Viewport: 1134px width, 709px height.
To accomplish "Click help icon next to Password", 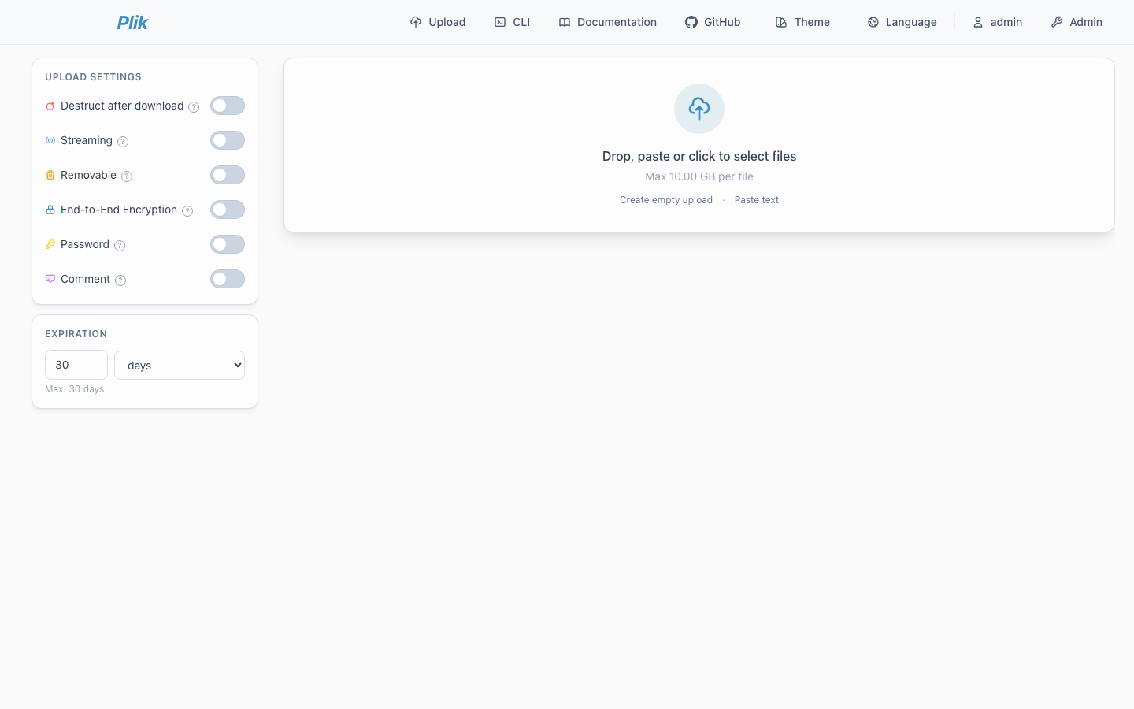I will point(120,246).
